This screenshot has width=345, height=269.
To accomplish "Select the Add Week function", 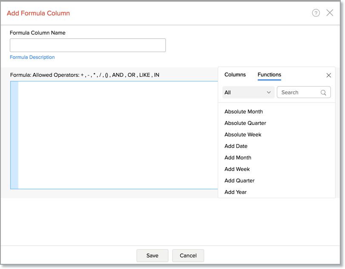I will [x=237, y=169].
